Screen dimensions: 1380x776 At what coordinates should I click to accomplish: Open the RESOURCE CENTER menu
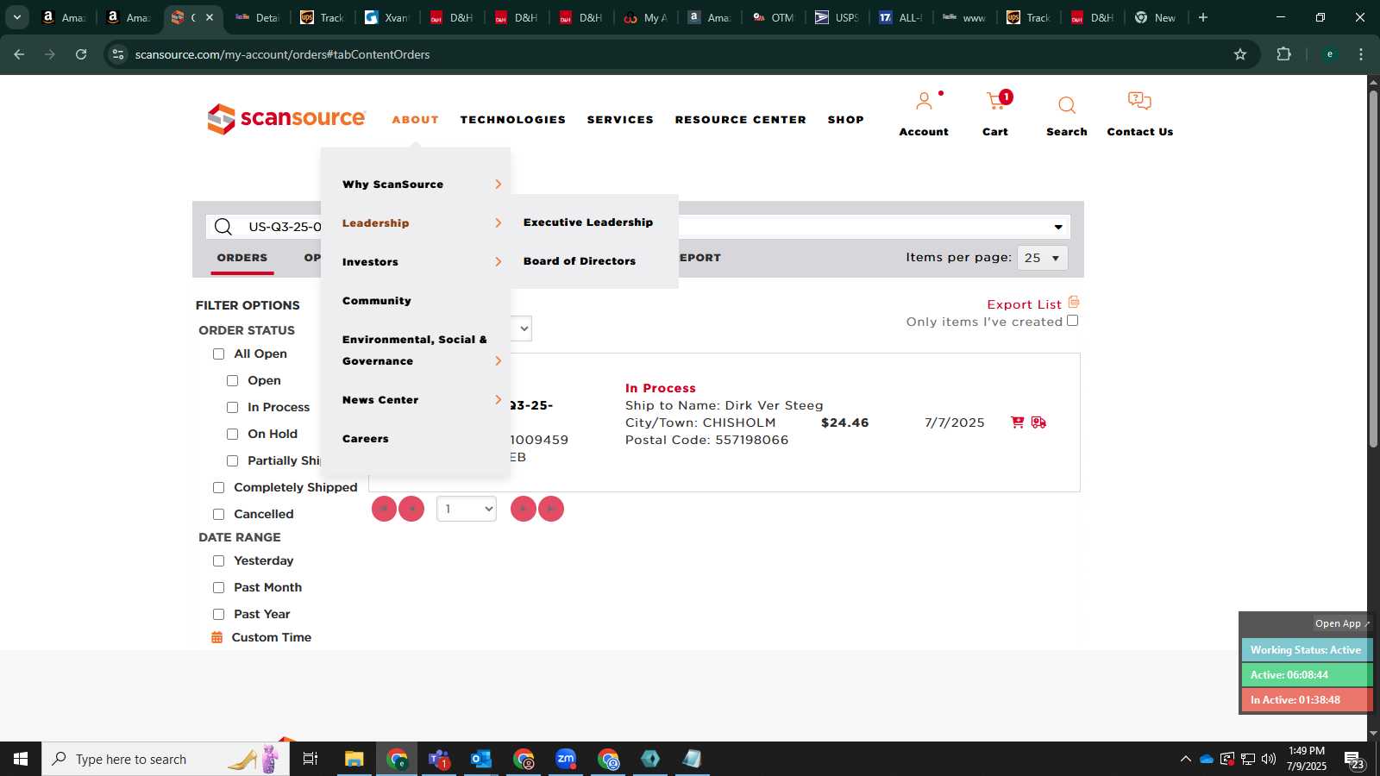tap(741, 120)
